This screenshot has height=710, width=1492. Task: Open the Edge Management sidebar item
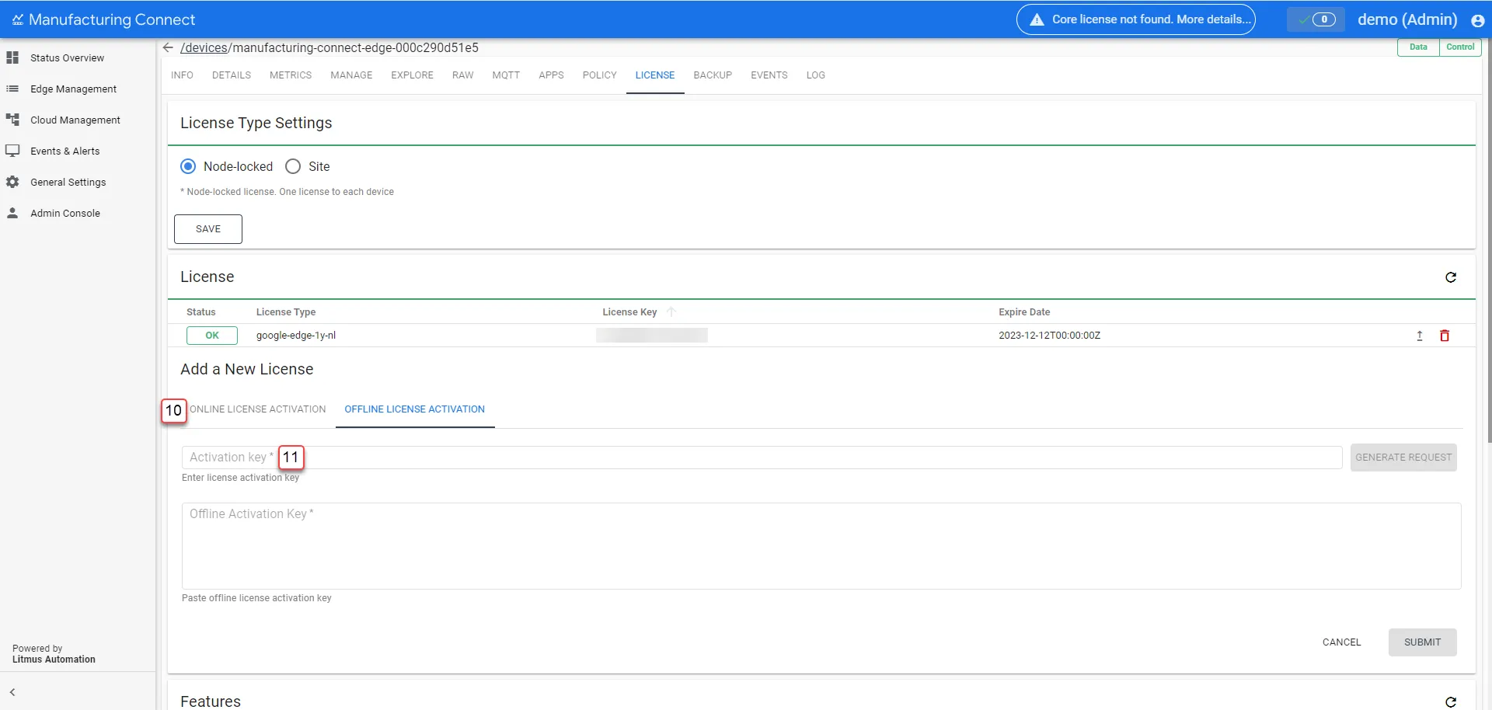[x=73, y=89]
